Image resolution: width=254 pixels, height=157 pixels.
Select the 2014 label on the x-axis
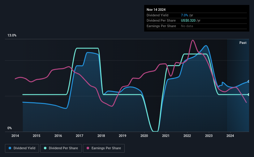[15, 136]
